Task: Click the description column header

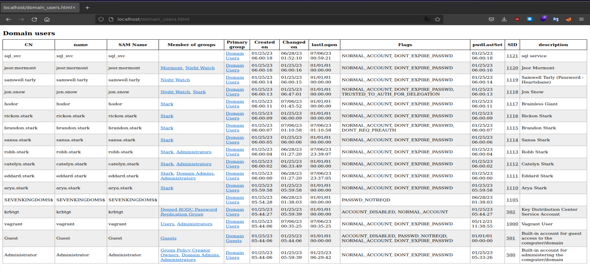Action: point(553,45)
